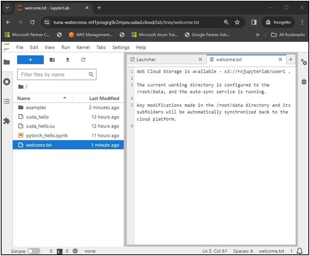Expand hidden bookmarks chevron
The image size is (310, 256).
[257, 34]
